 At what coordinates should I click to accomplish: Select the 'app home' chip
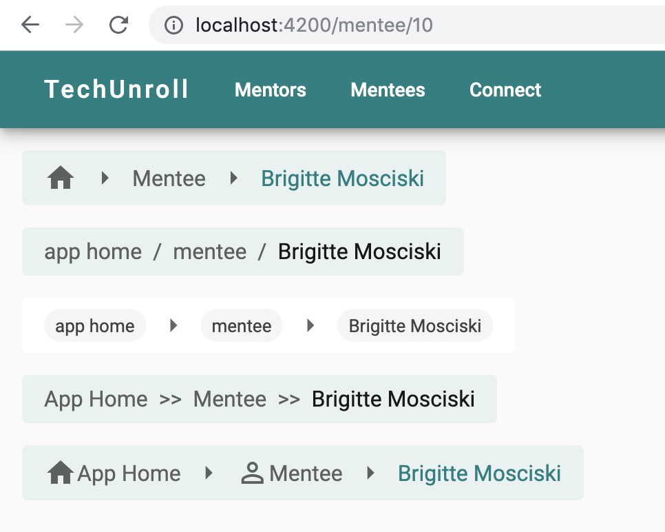click(x=95, y=326)
